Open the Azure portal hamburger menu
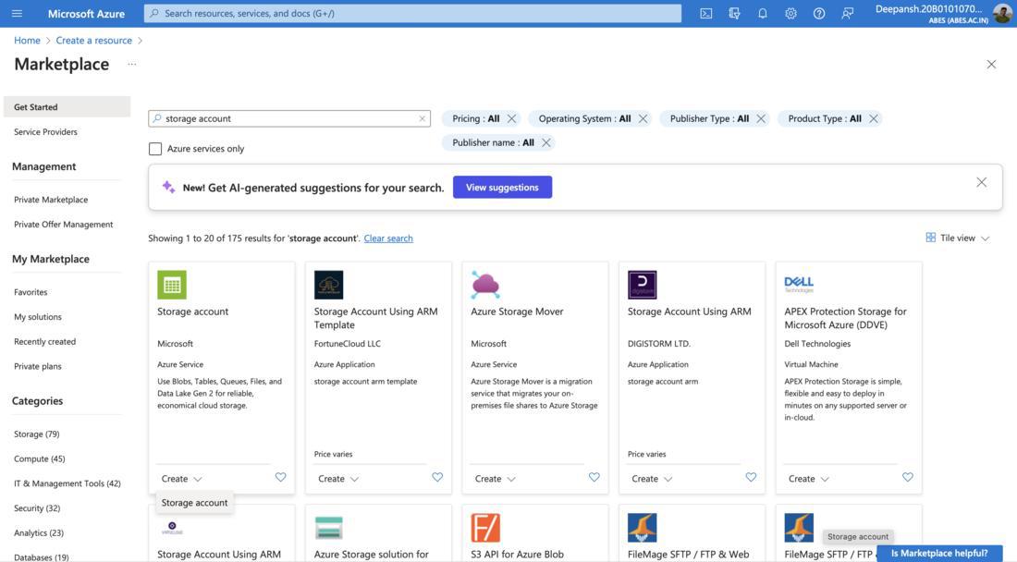Viewport: 1017px width, 562px height. (17, 14)
